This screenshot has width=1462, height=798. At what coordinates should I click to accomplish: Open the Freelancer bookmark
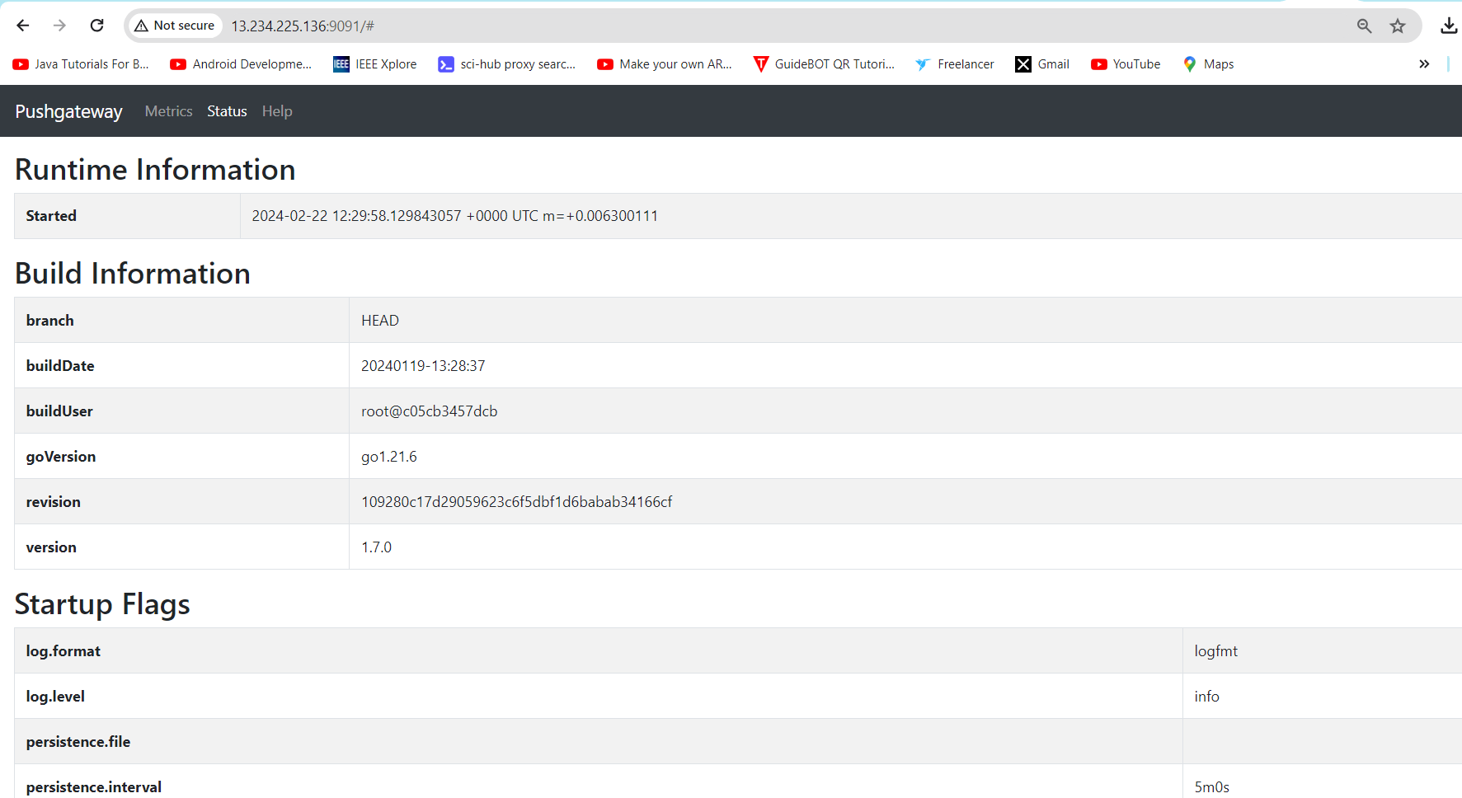[955, 64]
